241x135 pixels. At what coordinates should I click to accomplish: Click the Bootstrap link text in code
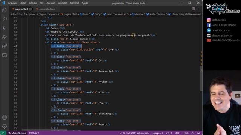click(105, 114)
